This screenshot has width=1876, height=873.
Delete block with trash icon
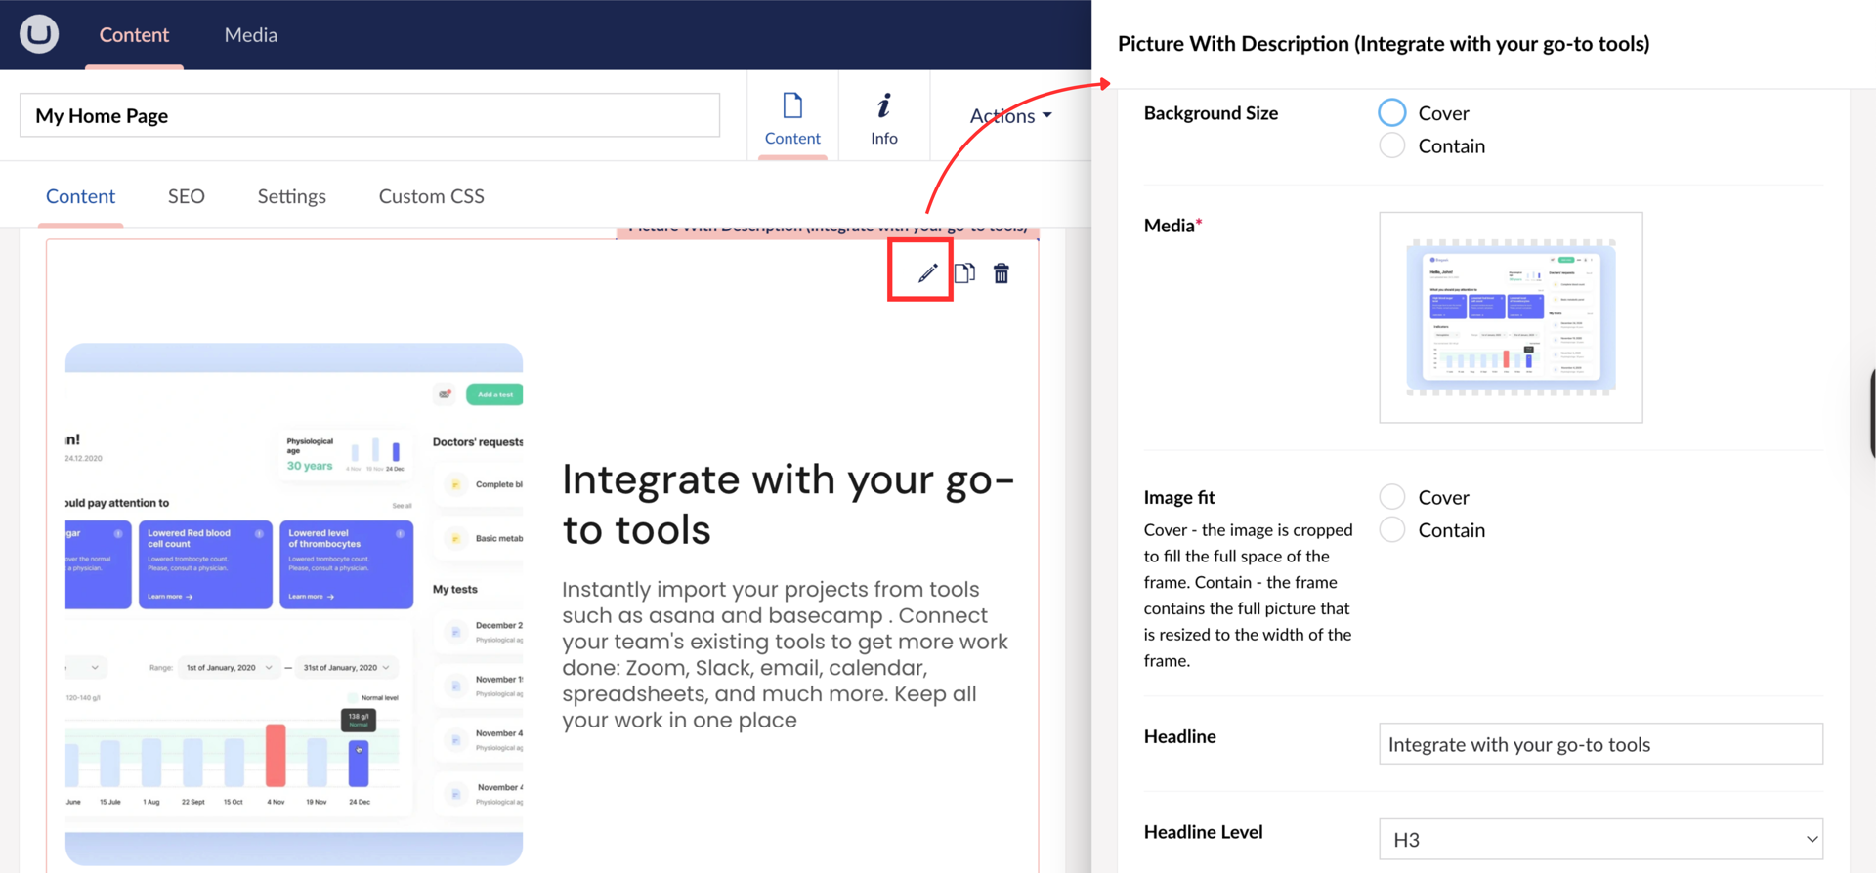(1002, 273)
